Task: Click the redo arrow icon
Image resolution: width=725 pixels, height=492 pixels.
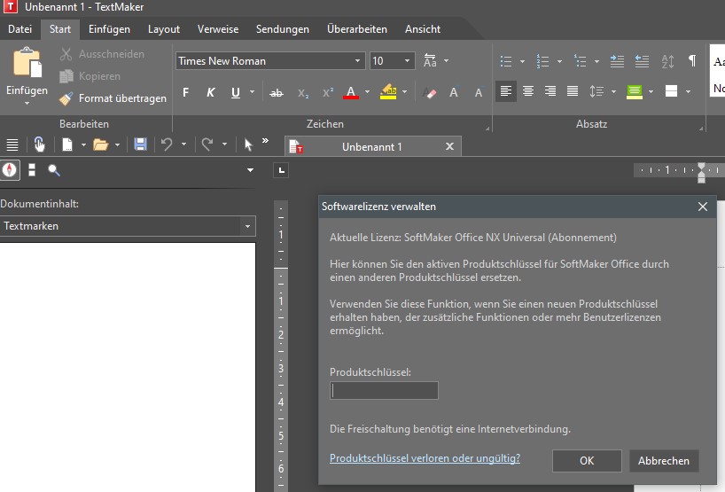Action: pyautogui.click(x=207, y=144)
